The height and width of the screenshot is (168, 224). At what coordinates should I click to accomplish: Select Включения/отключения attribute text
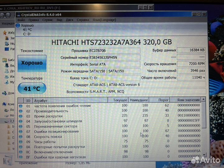click(53, 152)
